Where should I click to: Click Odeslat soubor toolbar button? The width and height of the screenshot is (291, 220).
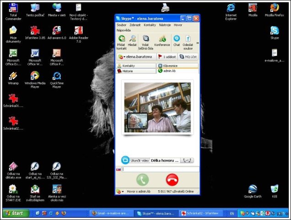tap(188, 43)
